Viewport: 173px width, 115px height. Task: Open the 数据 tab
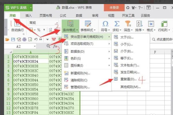[x=79, y=16]
